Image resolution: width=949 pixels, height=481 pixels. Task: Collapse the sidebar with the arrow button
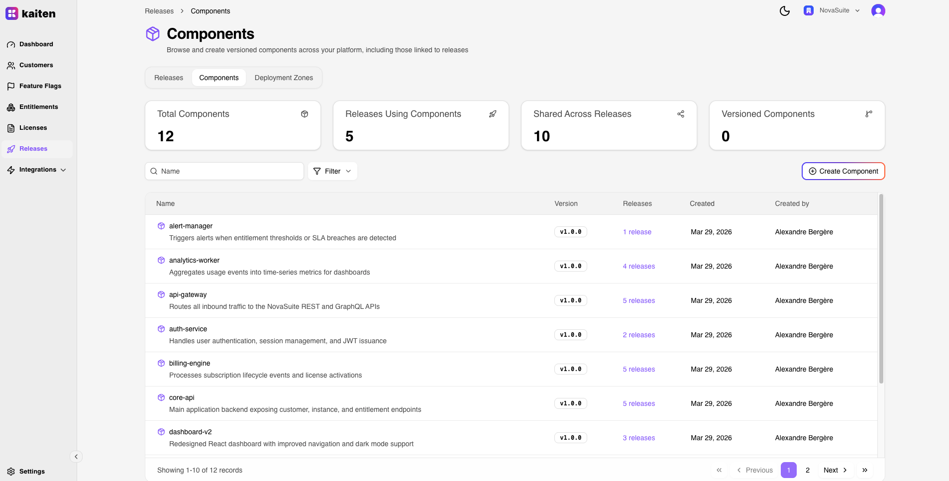pyautogui.click(x=76, y=457)
